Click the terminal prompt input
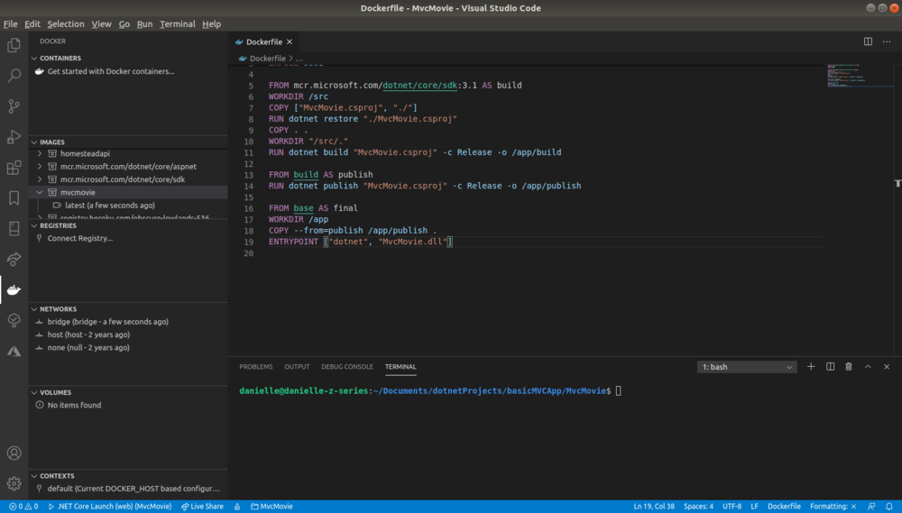 [619, 391]
